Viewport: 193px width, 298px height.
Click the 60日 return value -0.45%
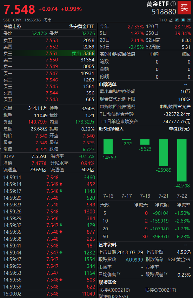(136, 47)
